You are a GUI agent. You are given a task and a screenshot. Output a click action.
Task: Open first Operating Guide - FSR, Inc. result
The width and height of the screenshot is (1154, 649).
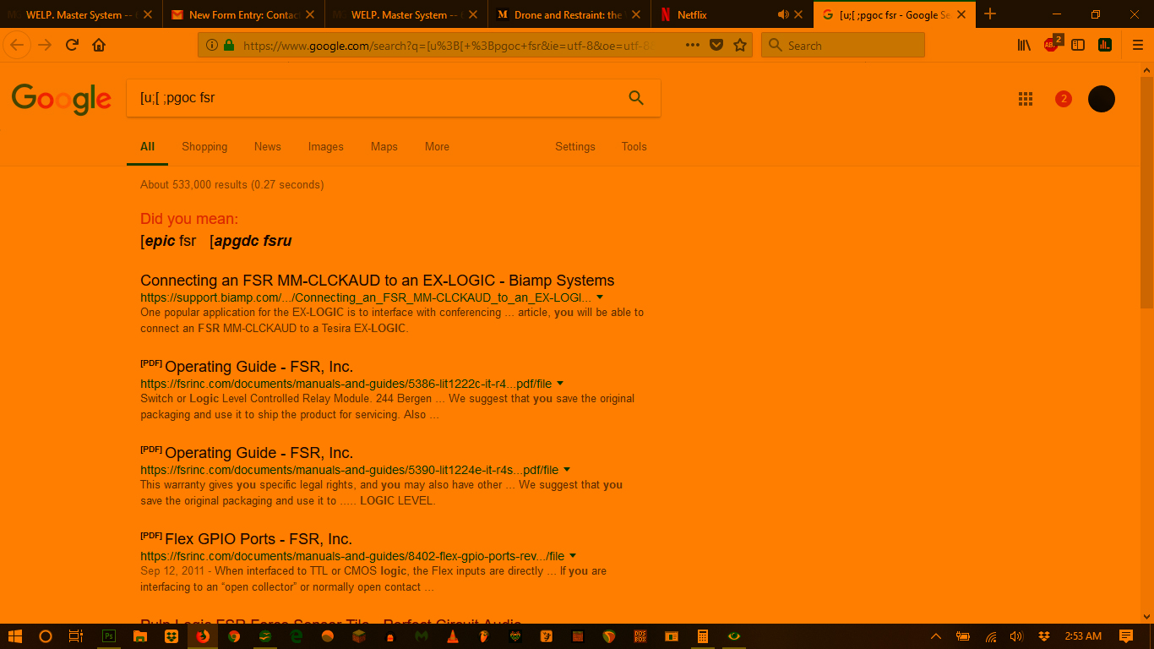point(259,367)
